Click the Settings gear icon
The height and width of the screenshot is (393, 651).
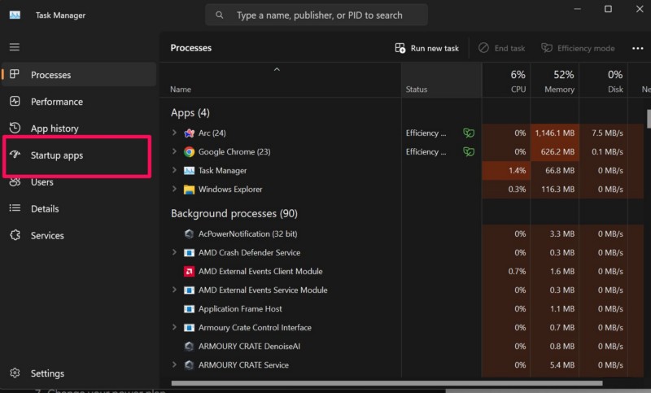click(x=15, y=373)
